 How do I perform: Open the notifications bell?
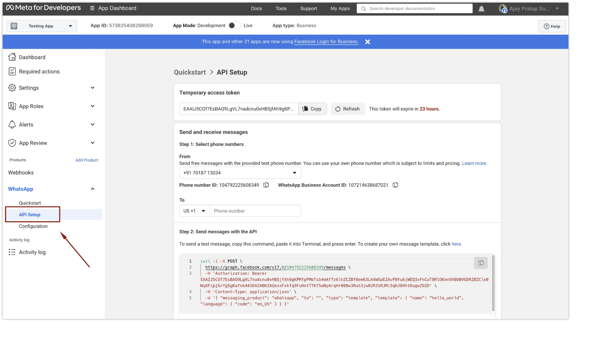coord(481,9)
